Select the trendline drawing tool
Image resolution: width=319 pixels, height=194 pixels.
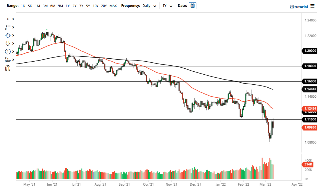(x=8, y=19)
